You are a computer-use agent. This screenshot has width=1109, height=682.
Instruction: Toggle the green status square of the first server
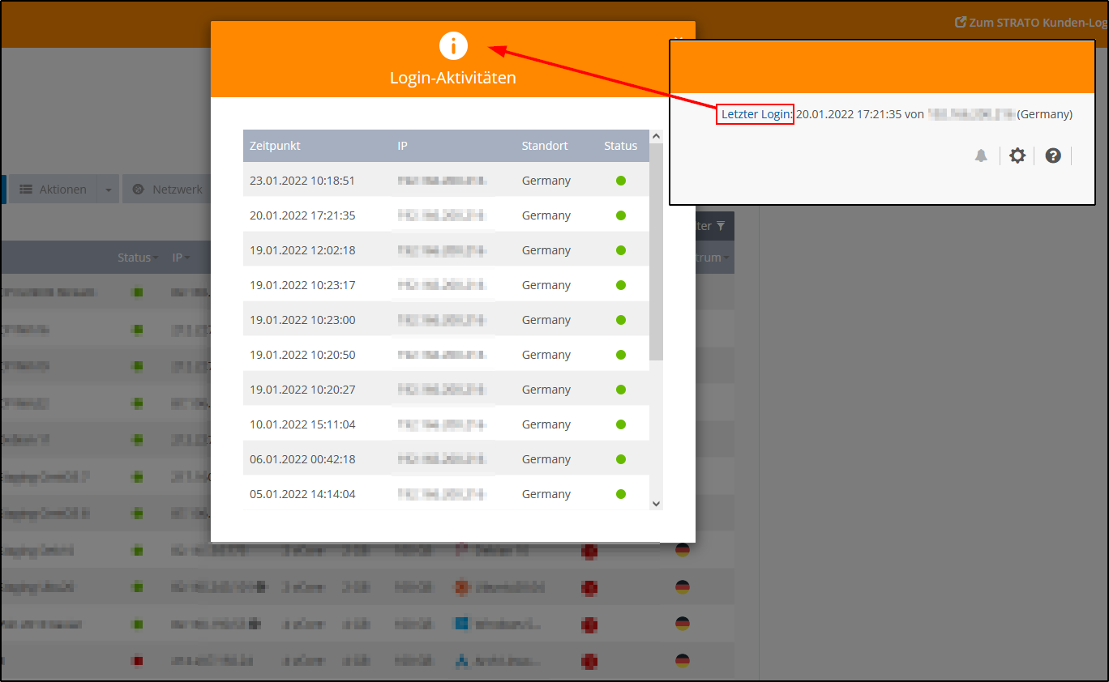(138, 292)
